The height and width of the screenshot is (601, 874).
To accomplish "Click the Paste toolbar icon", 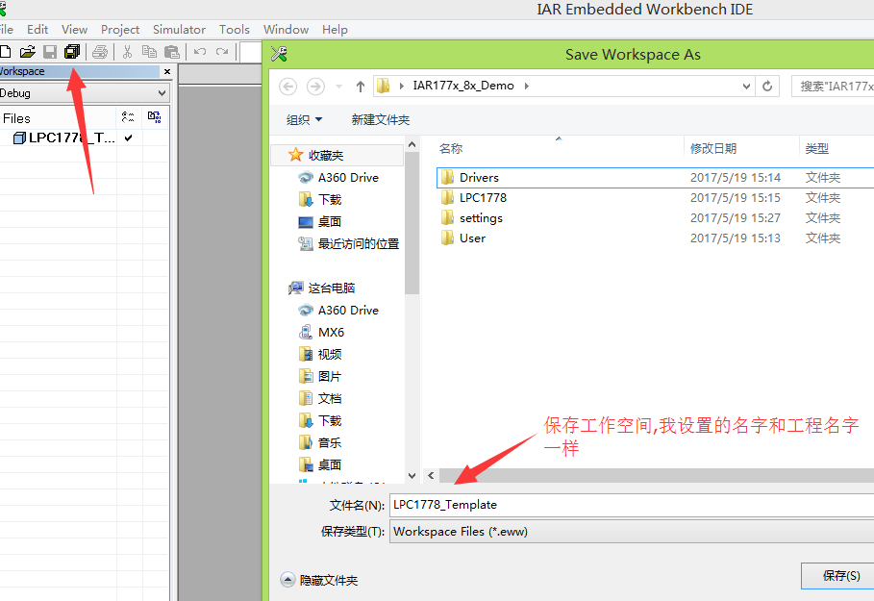I will pos(172,52).
